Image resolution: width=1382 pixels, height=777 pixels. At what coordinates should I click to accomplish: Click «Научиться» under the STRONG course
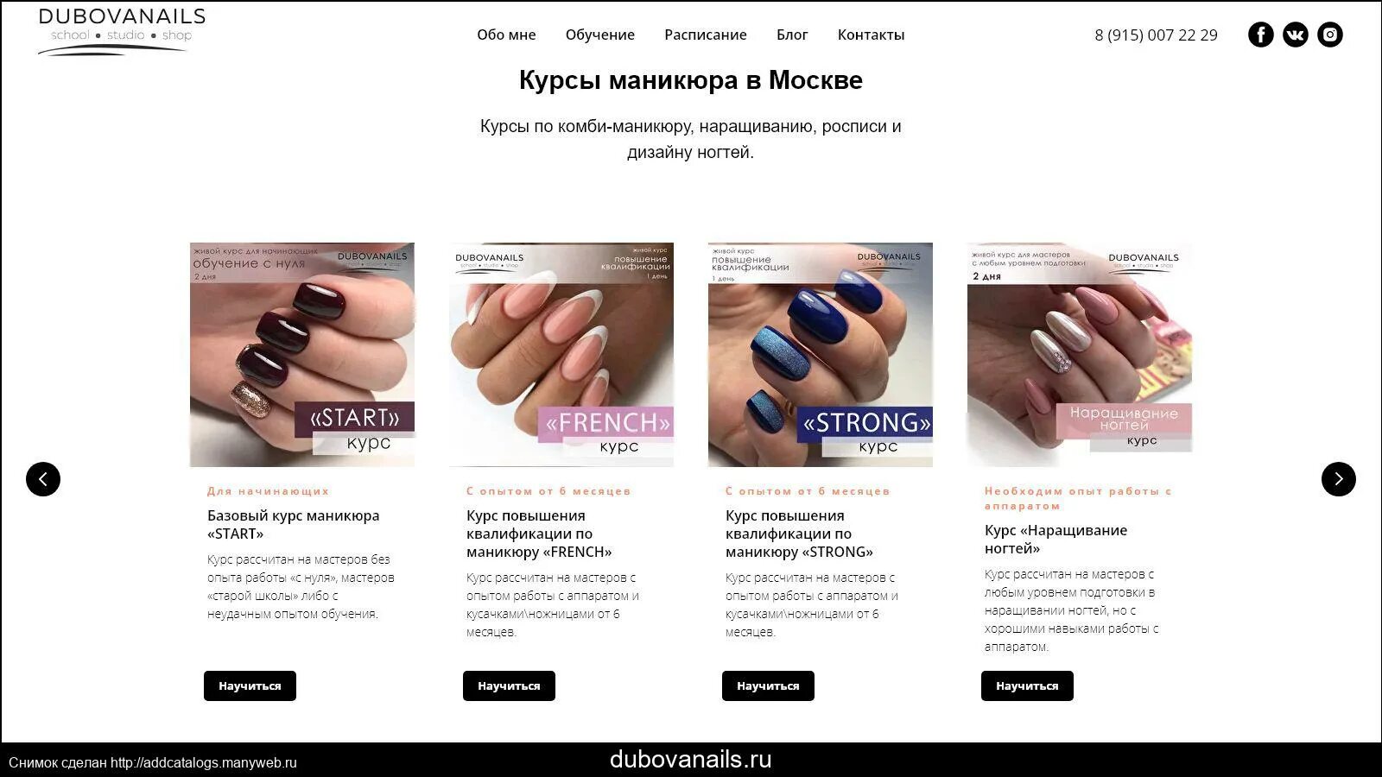point(768,685)
